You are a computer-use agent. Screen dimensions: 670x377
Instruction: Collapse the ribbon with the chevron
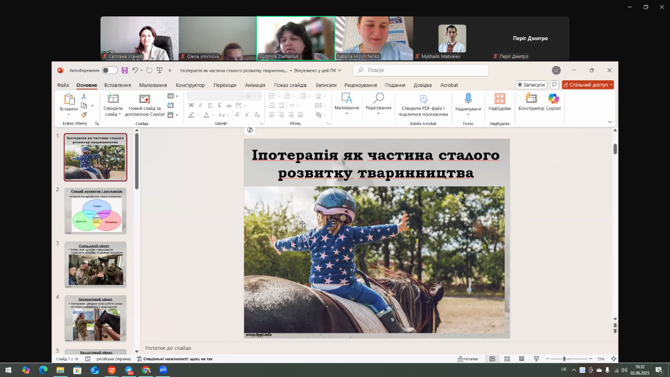[610, 122]
